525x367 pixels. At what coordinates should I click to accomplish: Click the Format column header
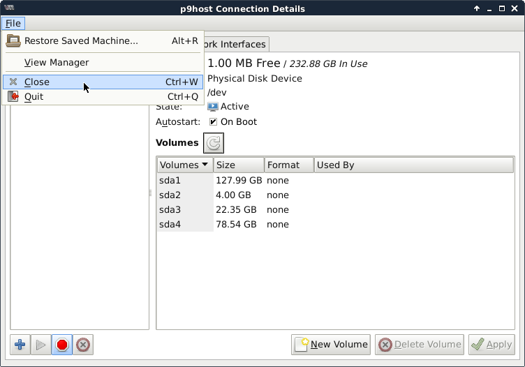point(288,165)
